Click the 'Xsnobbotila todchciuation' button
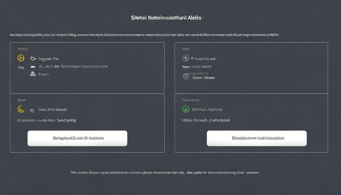The image size is (341, 195). (x=257, y=138)
